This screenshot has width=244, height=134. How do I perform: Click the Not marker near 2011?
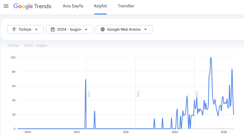[x=89, y=94]
